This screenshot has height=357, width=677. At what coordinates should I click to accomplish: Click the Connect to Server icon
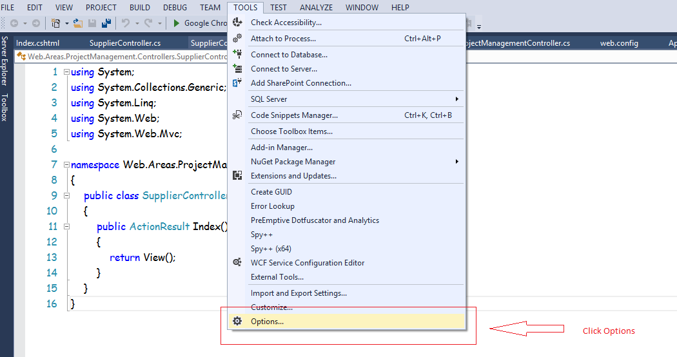point(237,69)
